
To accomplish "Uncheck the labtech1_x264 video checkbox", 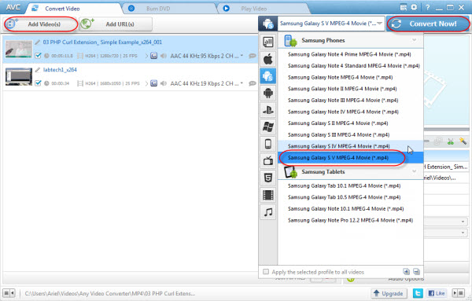I will pyautogui.click(x=38, y=83).
